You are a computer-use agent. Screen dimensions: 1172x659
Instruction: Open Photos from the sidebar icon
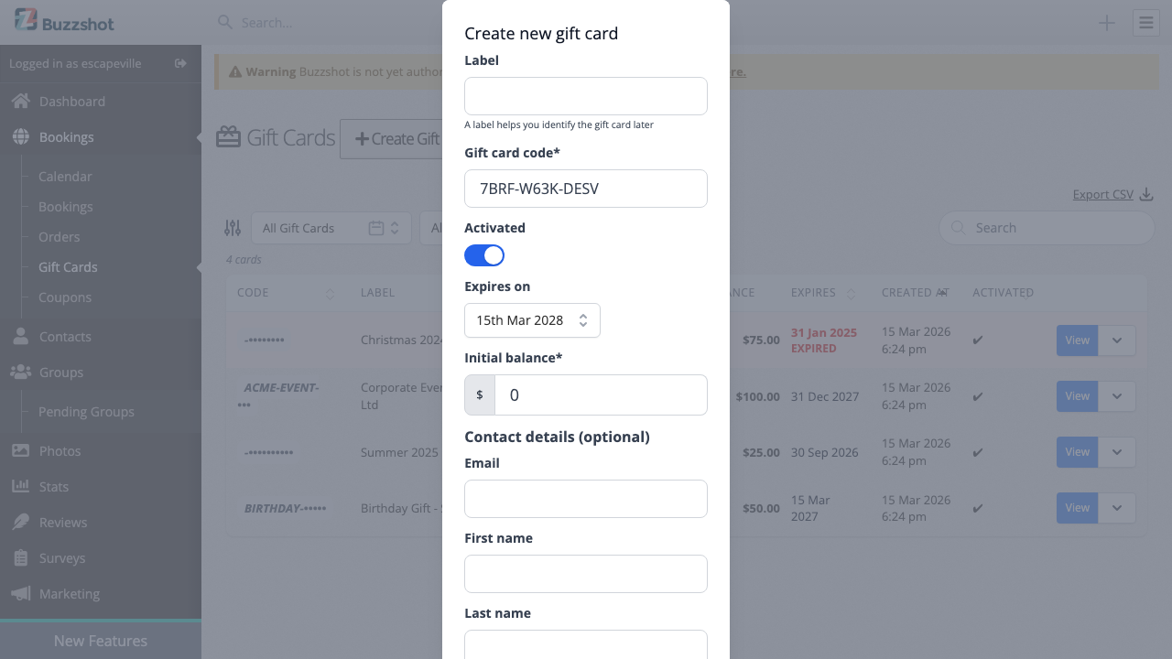[x=20, y=450]
